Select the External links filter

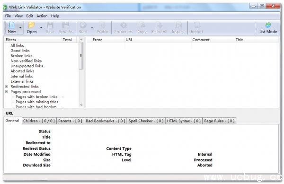point(22,81)
